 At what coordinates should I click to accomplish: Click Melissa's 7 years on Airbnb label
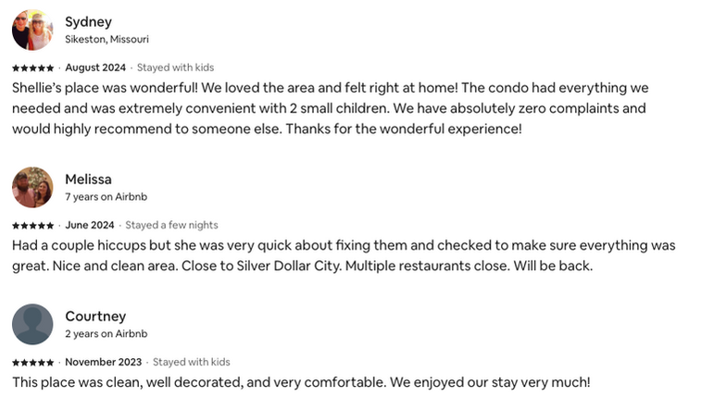[x=106, y=197]
